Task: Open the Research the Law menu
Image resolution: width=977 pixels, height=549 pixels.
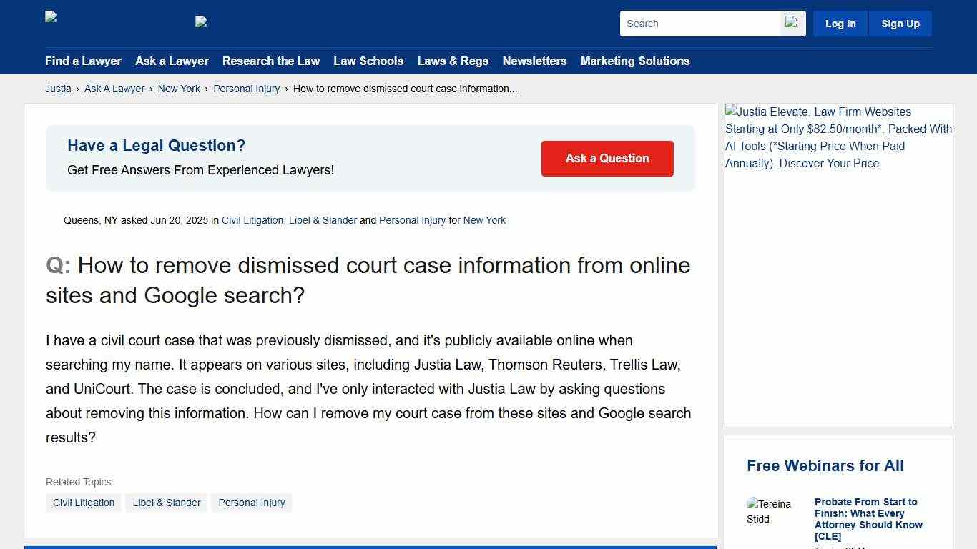Action: tap(271, 61)
